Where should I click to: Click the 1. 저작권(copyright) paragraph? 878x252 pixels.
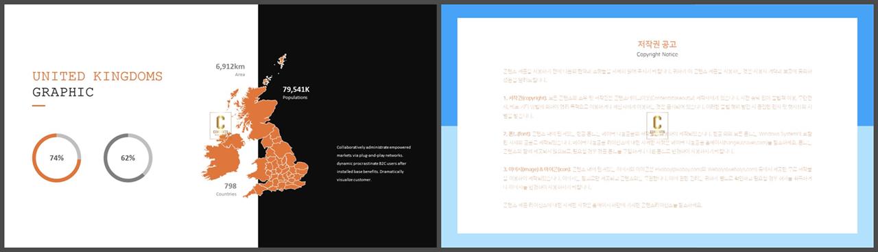pyautogui.click(x=657, y=107)
